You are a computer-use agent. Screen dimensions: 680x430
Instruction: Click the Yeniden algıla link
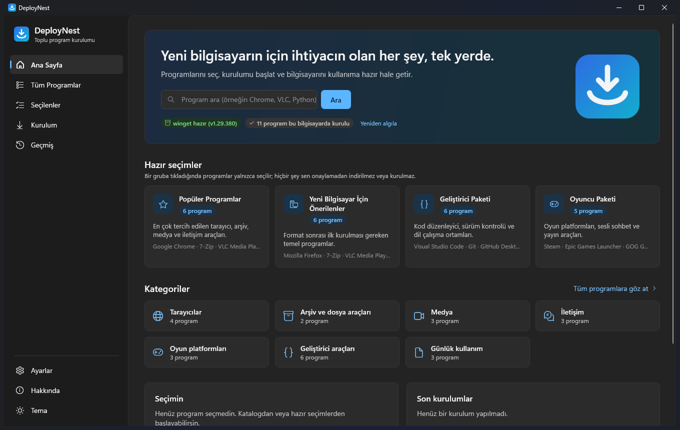378,123
